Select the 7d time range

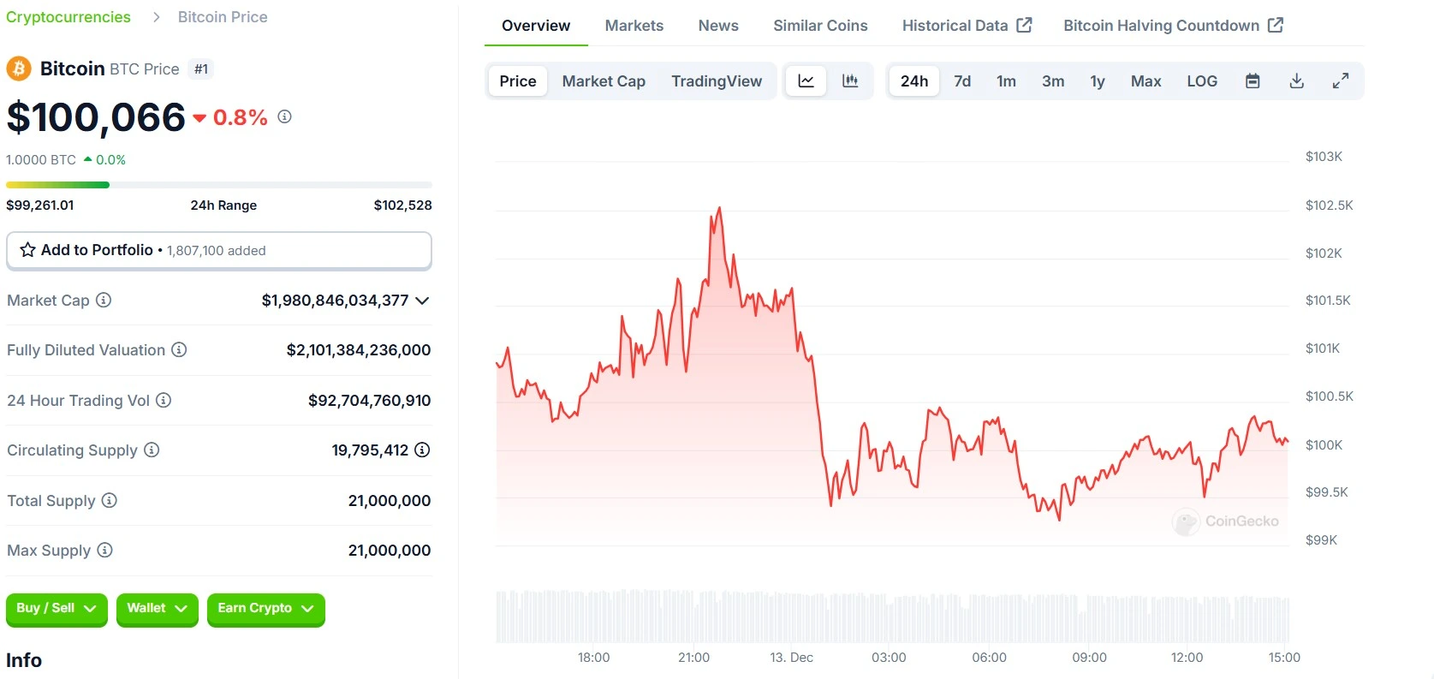[962, 81]
